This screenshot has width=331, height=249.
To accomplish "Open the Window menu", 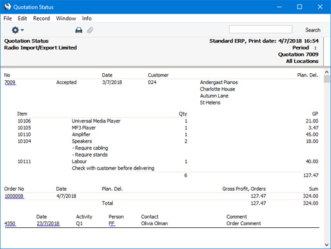I will (66, 19).
